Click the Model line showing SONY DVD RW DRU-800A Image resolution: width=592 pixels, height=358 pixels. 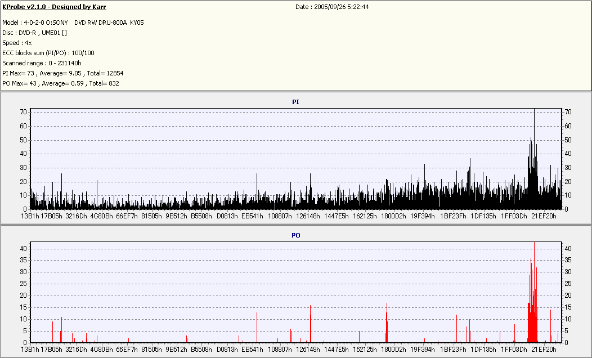pyautogui.click(x=73, y=23)
